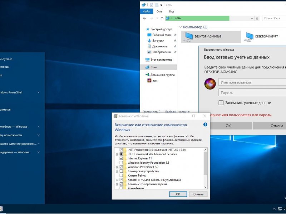Click the Компоненты Windows title-bar icon
Screen dimensions: 286x214
115,116
